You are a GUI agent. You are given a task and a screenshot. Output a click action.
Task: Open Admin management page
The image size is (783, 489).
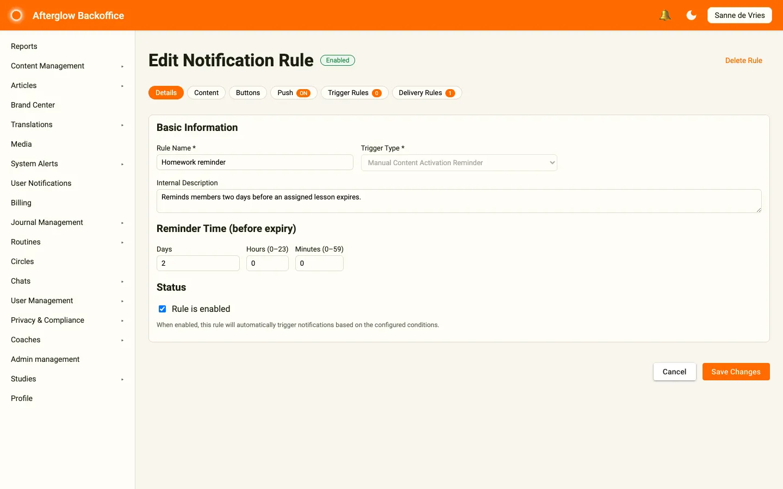tap(67, 359)
